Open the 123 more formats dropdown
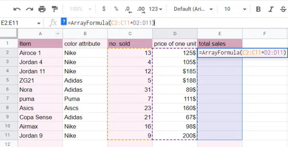 click(x=156, y=9)
